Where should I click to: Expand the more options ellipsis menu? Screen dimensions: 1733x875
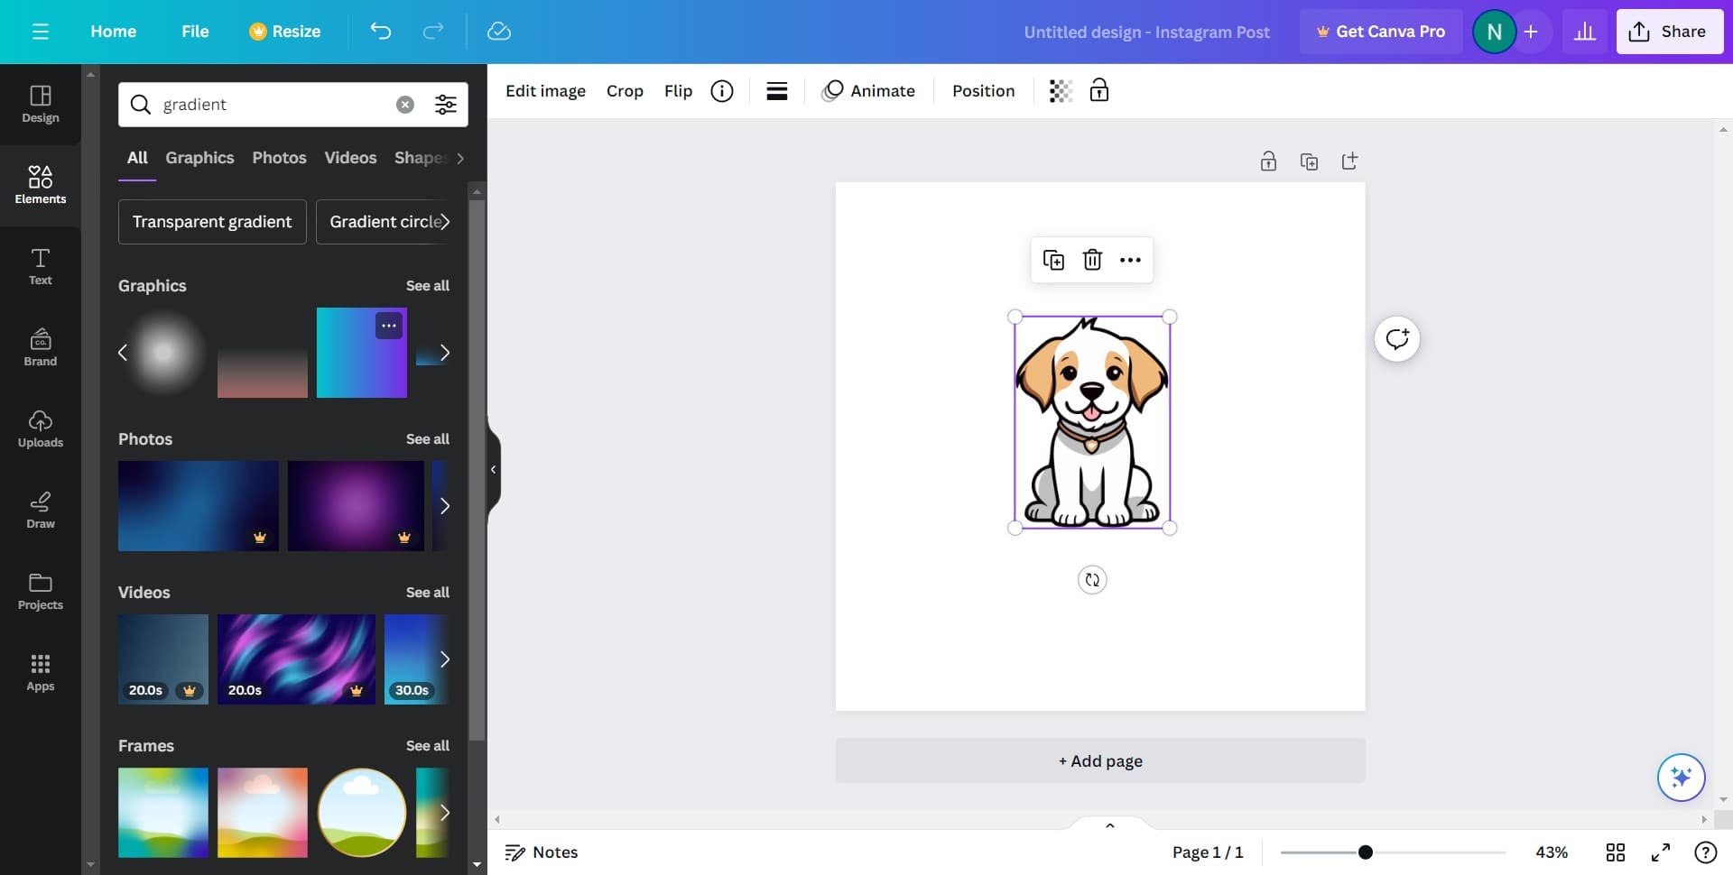(1130, 260)
